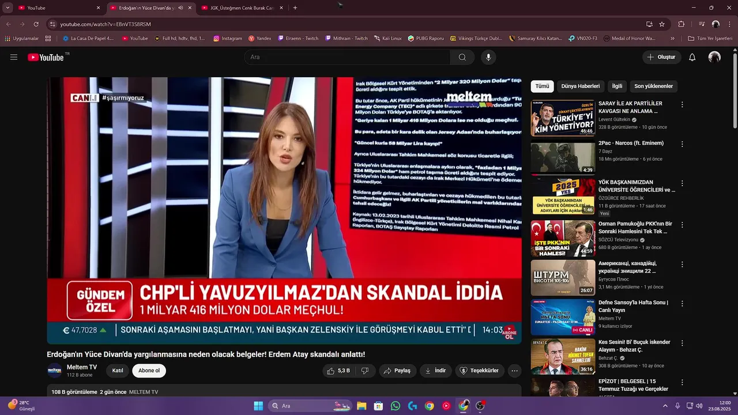This screenshot has width=738, height=415.
Task: Bookmark this page with star icon
Action: (662, 24)
